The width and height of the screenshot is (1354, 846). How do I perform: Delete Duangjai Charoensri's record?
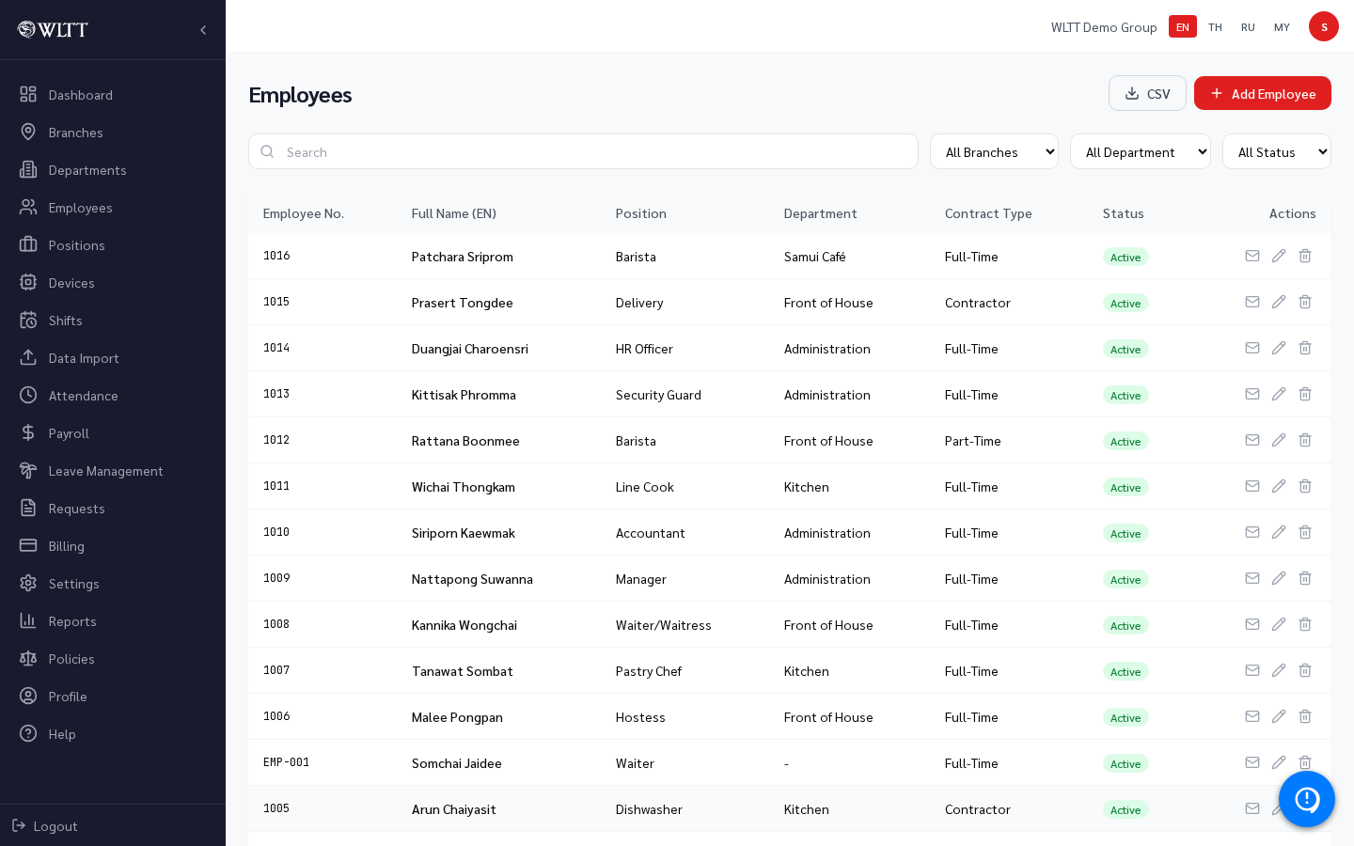[x=1305, y=348]
